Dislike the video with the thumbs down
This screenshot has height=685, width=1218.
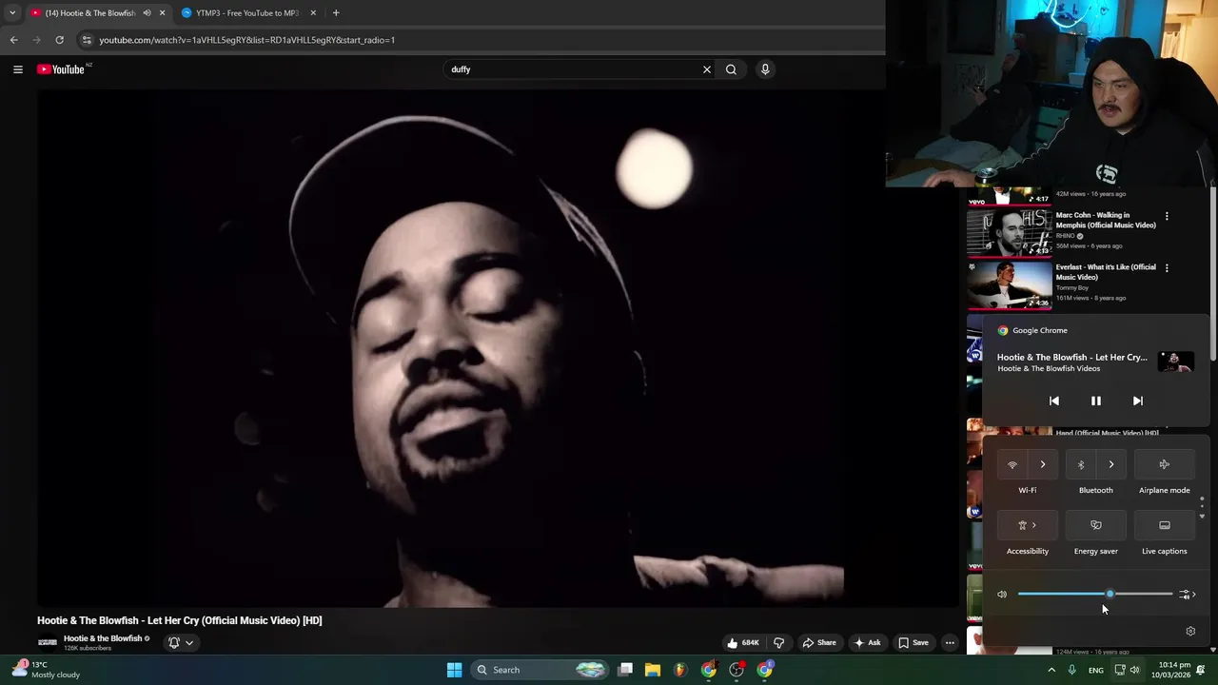click(x=778, y=643)
